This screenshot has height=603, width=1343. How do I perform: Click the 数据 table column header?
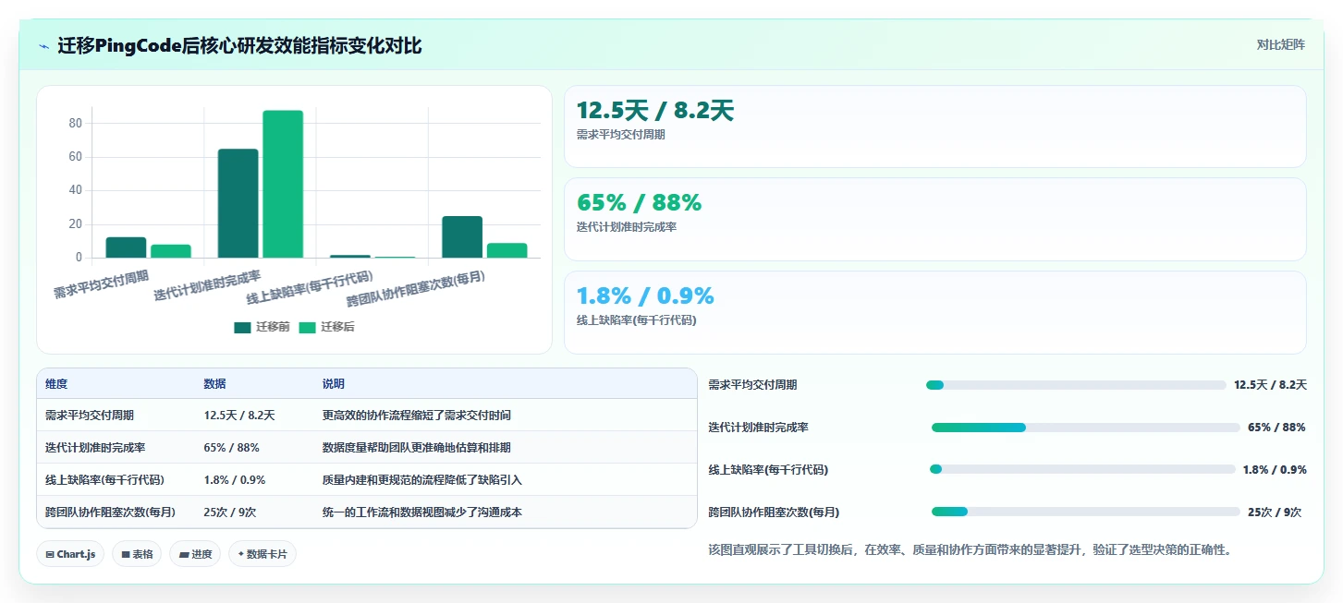point(215,384)
